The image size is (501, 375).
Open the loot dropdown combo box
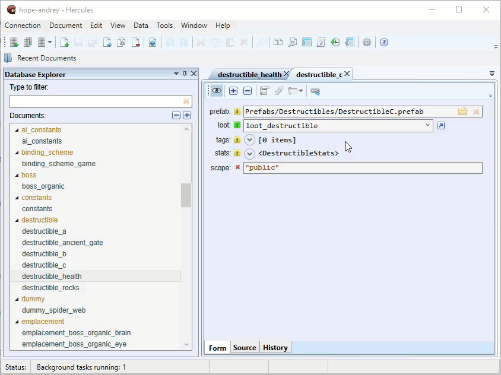click(338, 126)
